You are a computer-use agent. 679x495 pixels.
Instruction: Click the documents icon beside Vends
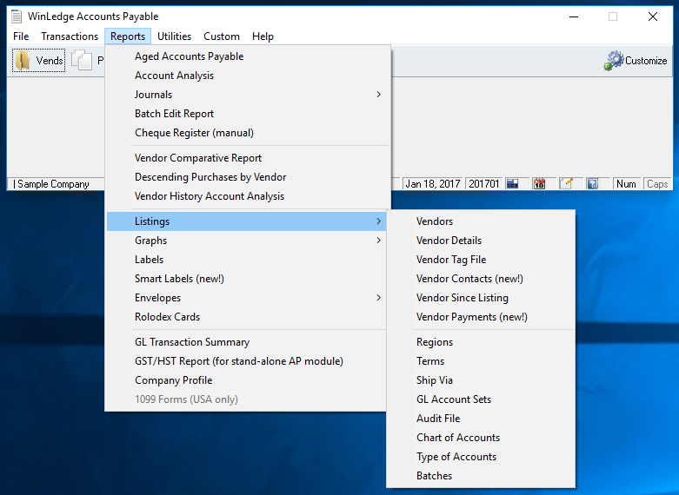point(82,61)
